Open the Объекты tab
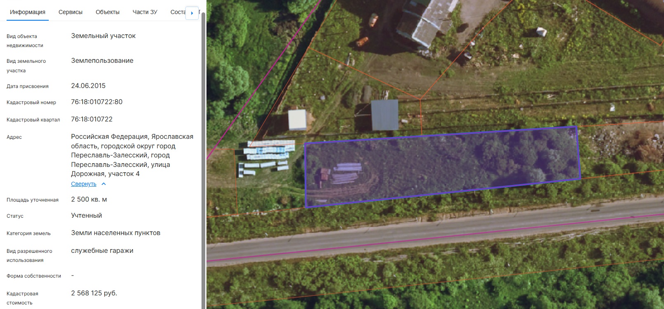 pyautogui.click(x=107, y=12)
